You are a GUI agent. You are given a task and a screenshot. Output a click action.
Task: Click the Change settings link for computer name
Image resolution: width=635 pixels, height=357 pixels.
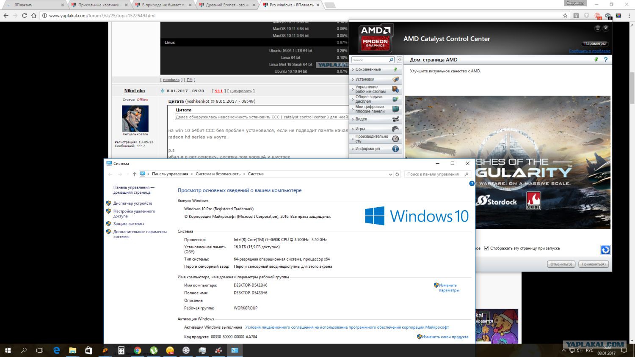point(449,288)
